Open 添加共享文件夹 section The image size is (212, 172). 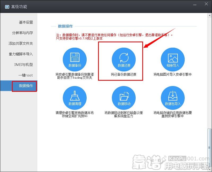tap(19, 43)
